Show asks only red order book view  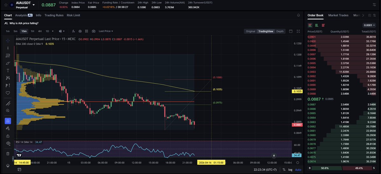pos(323,25)
